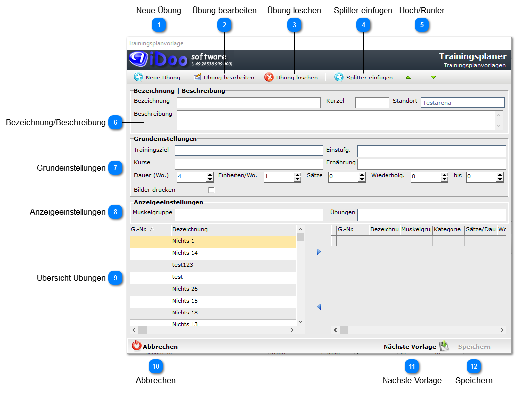Click right arrow of plan table horizontal scrollbar
The height and width of the screenshot is (393, 516).
[x=502, y=330]
